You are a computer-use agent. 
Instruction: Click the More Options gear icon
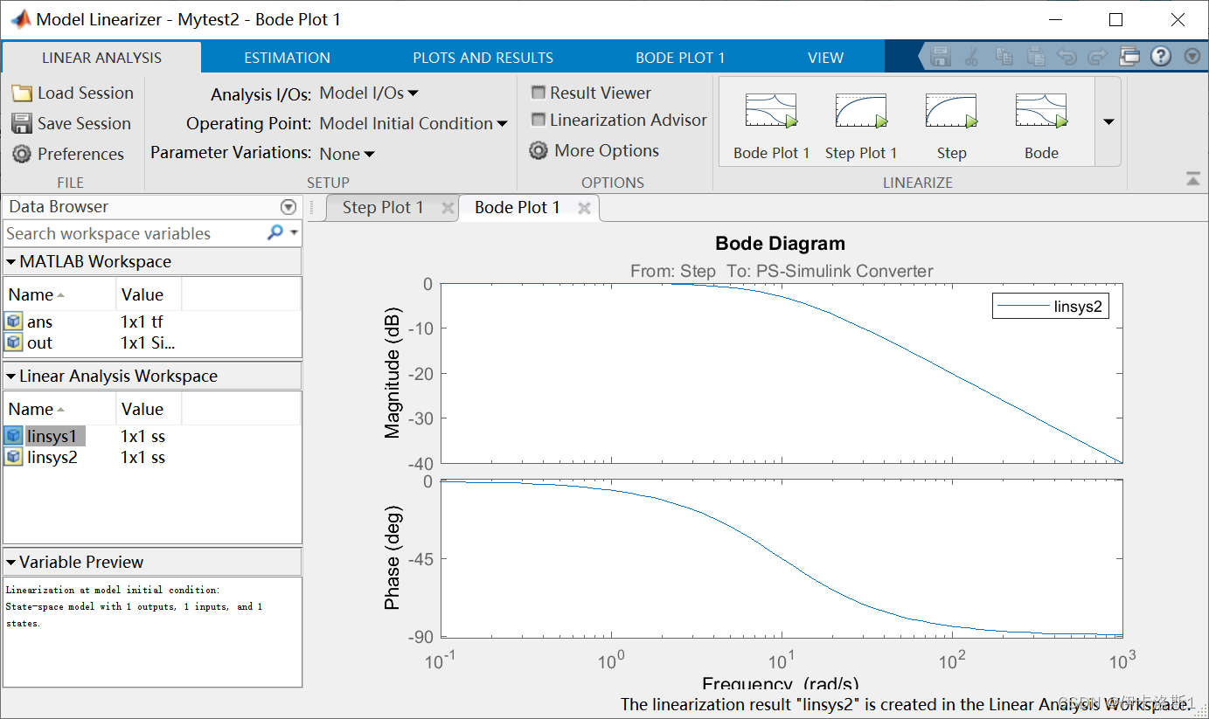click(538, 151)
